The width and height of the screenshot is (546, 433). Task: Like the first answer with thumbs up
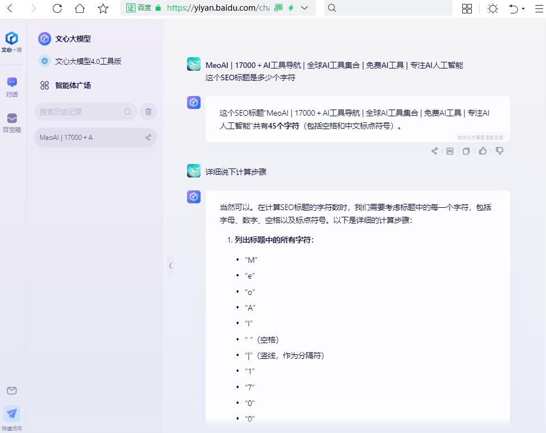pyautogui.click(x=483, y=151)
